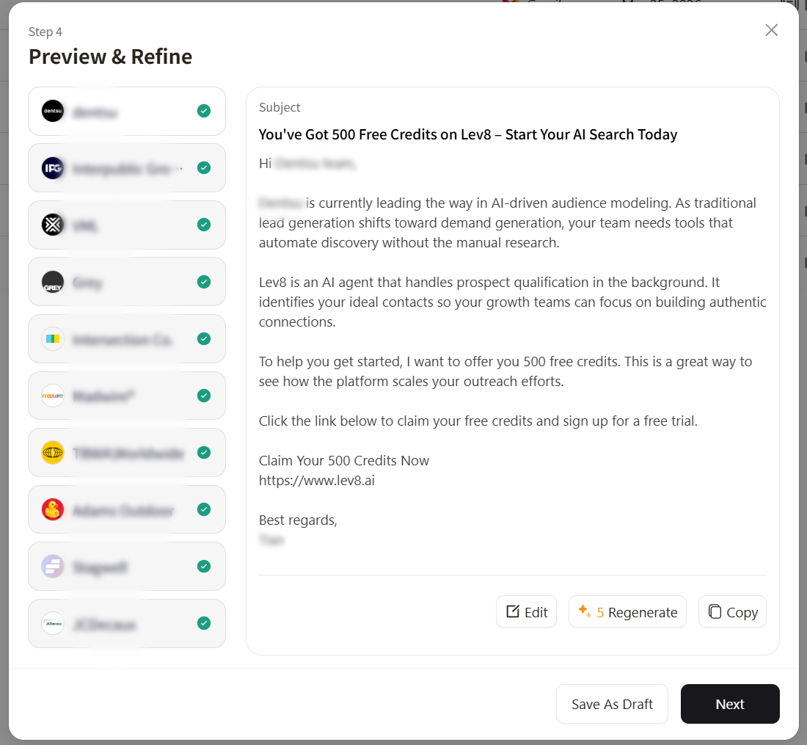807x745 pixels.
Task: Click the Edit pencil icon
Action: 513,611
